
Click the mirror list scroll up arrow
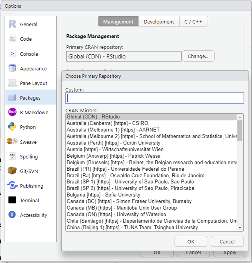click(240, 117)
